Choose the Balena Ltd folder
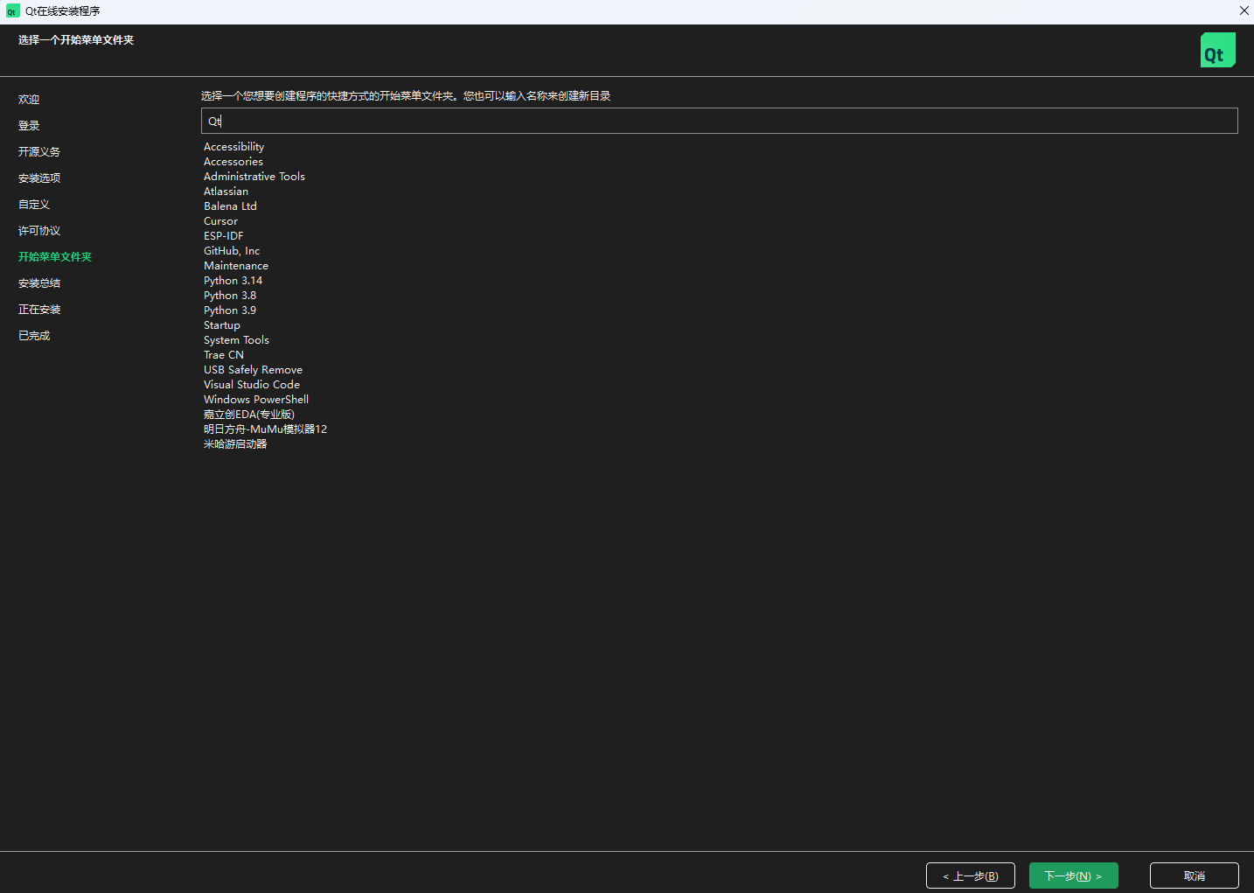This screenshot has height=893, width=1254. 230,206
